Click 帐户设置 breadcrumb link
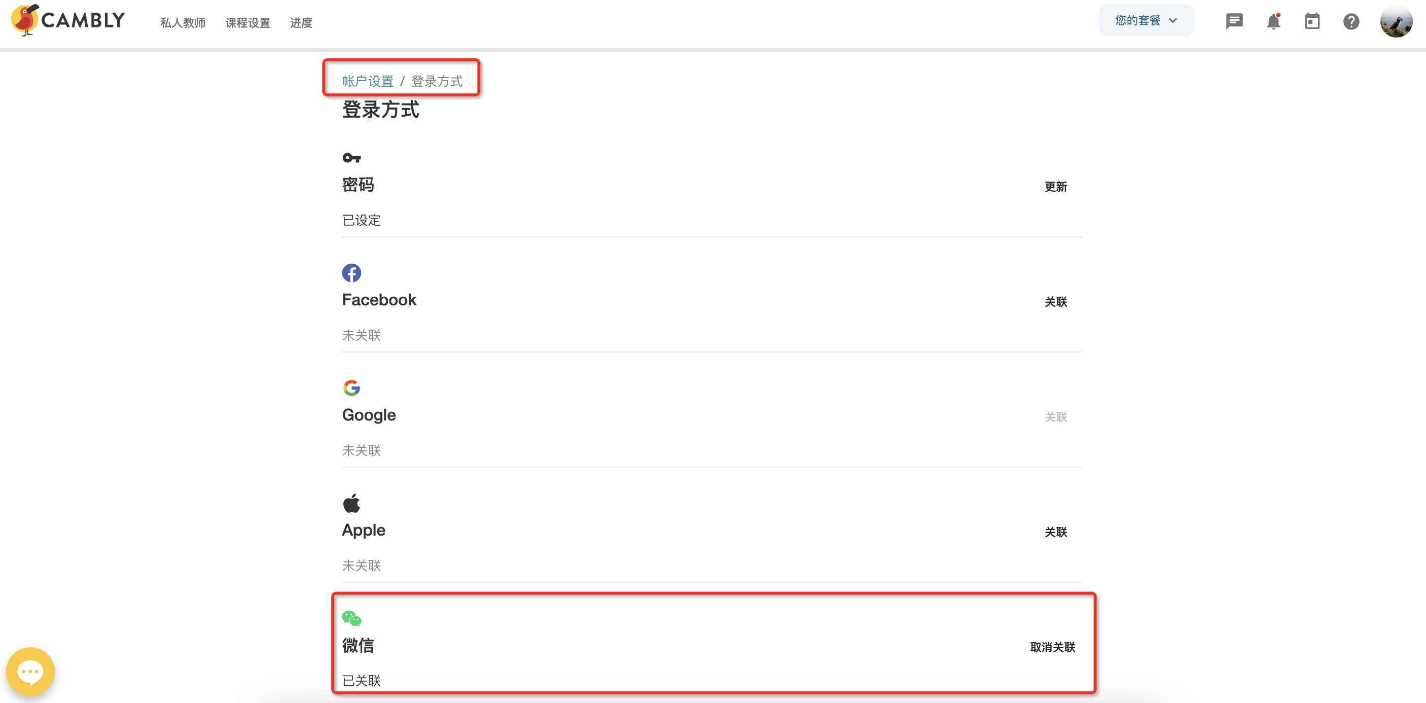Screen dimensions: 1426x703 (x=368, y=81)
